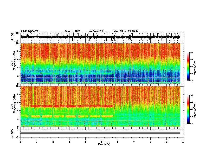Screen dimensions: 206x159
Task: Click the 'station=OUI' label
Action: click(96, 31)
